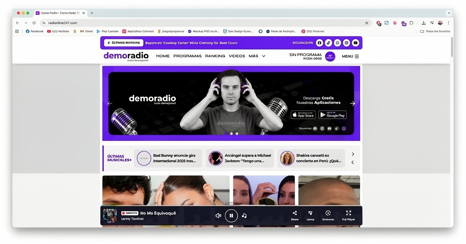466x244 pixels.
Task: Bookmark this page with the star icon
Action: [x=367, y=23]
